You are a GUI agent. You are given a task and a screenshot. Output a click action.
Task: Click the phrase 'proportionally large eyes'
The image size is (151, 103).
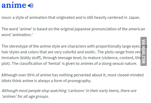point(118,47)
